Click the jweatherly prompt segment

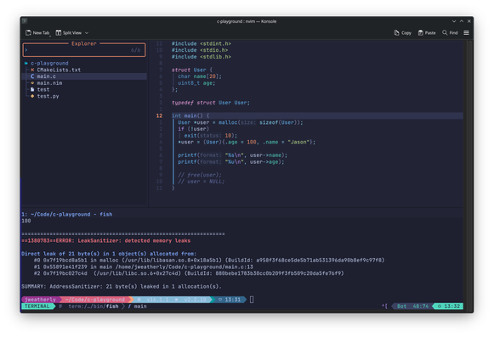(40, 300)
